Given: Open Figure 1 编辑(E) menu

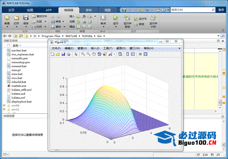Looking at the screenshot, I should click(69, 48).
